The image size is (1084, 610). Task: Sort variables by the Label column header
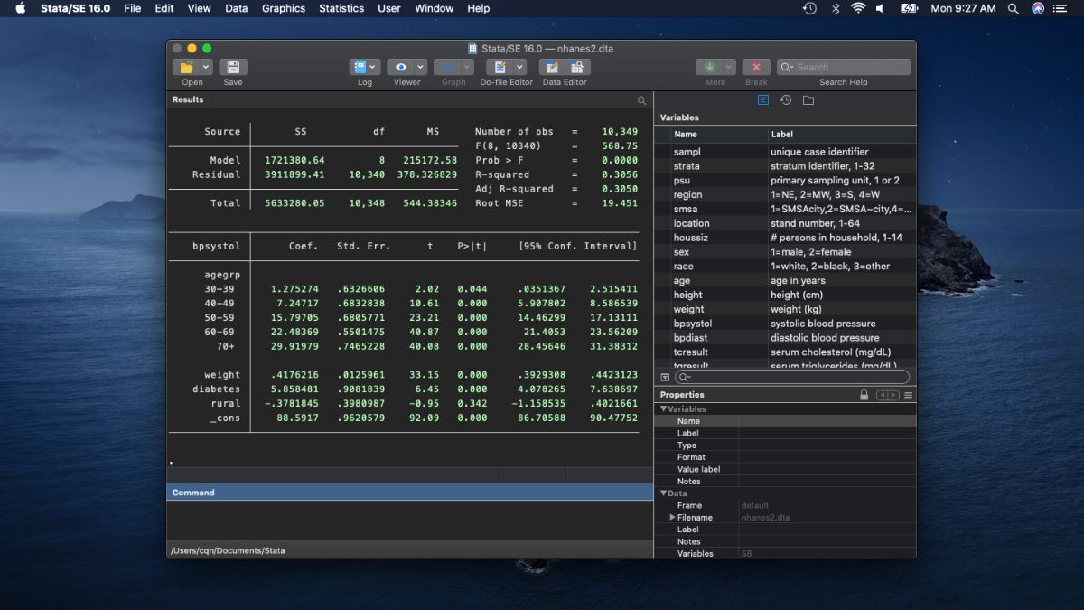842,134
